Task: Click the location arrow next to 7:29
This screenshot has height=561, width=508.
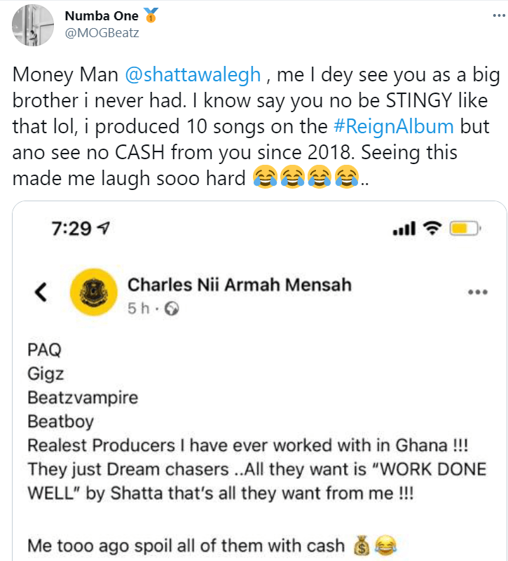Action: pos(104,228)
